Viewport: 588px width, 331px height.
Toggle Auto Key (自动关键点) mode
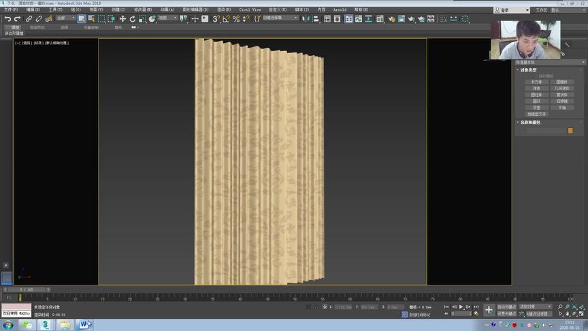(506, 306)
